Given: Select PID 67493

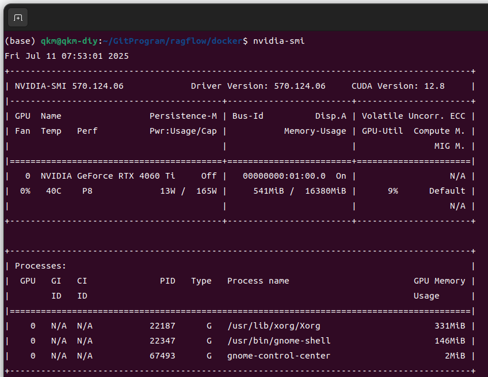Looking at the screenshot, I should pyautogui.click(x=162, y=356).
